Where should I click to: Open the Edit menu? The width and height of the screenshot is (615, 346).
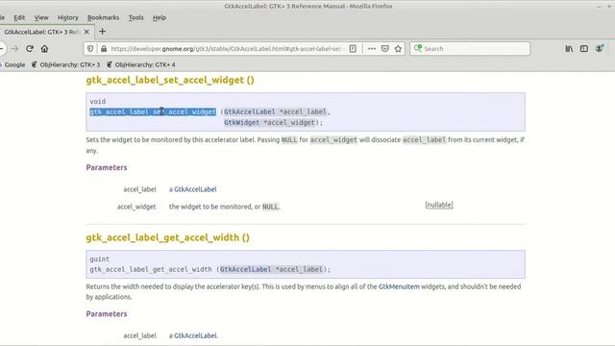(x=19, y=17)
